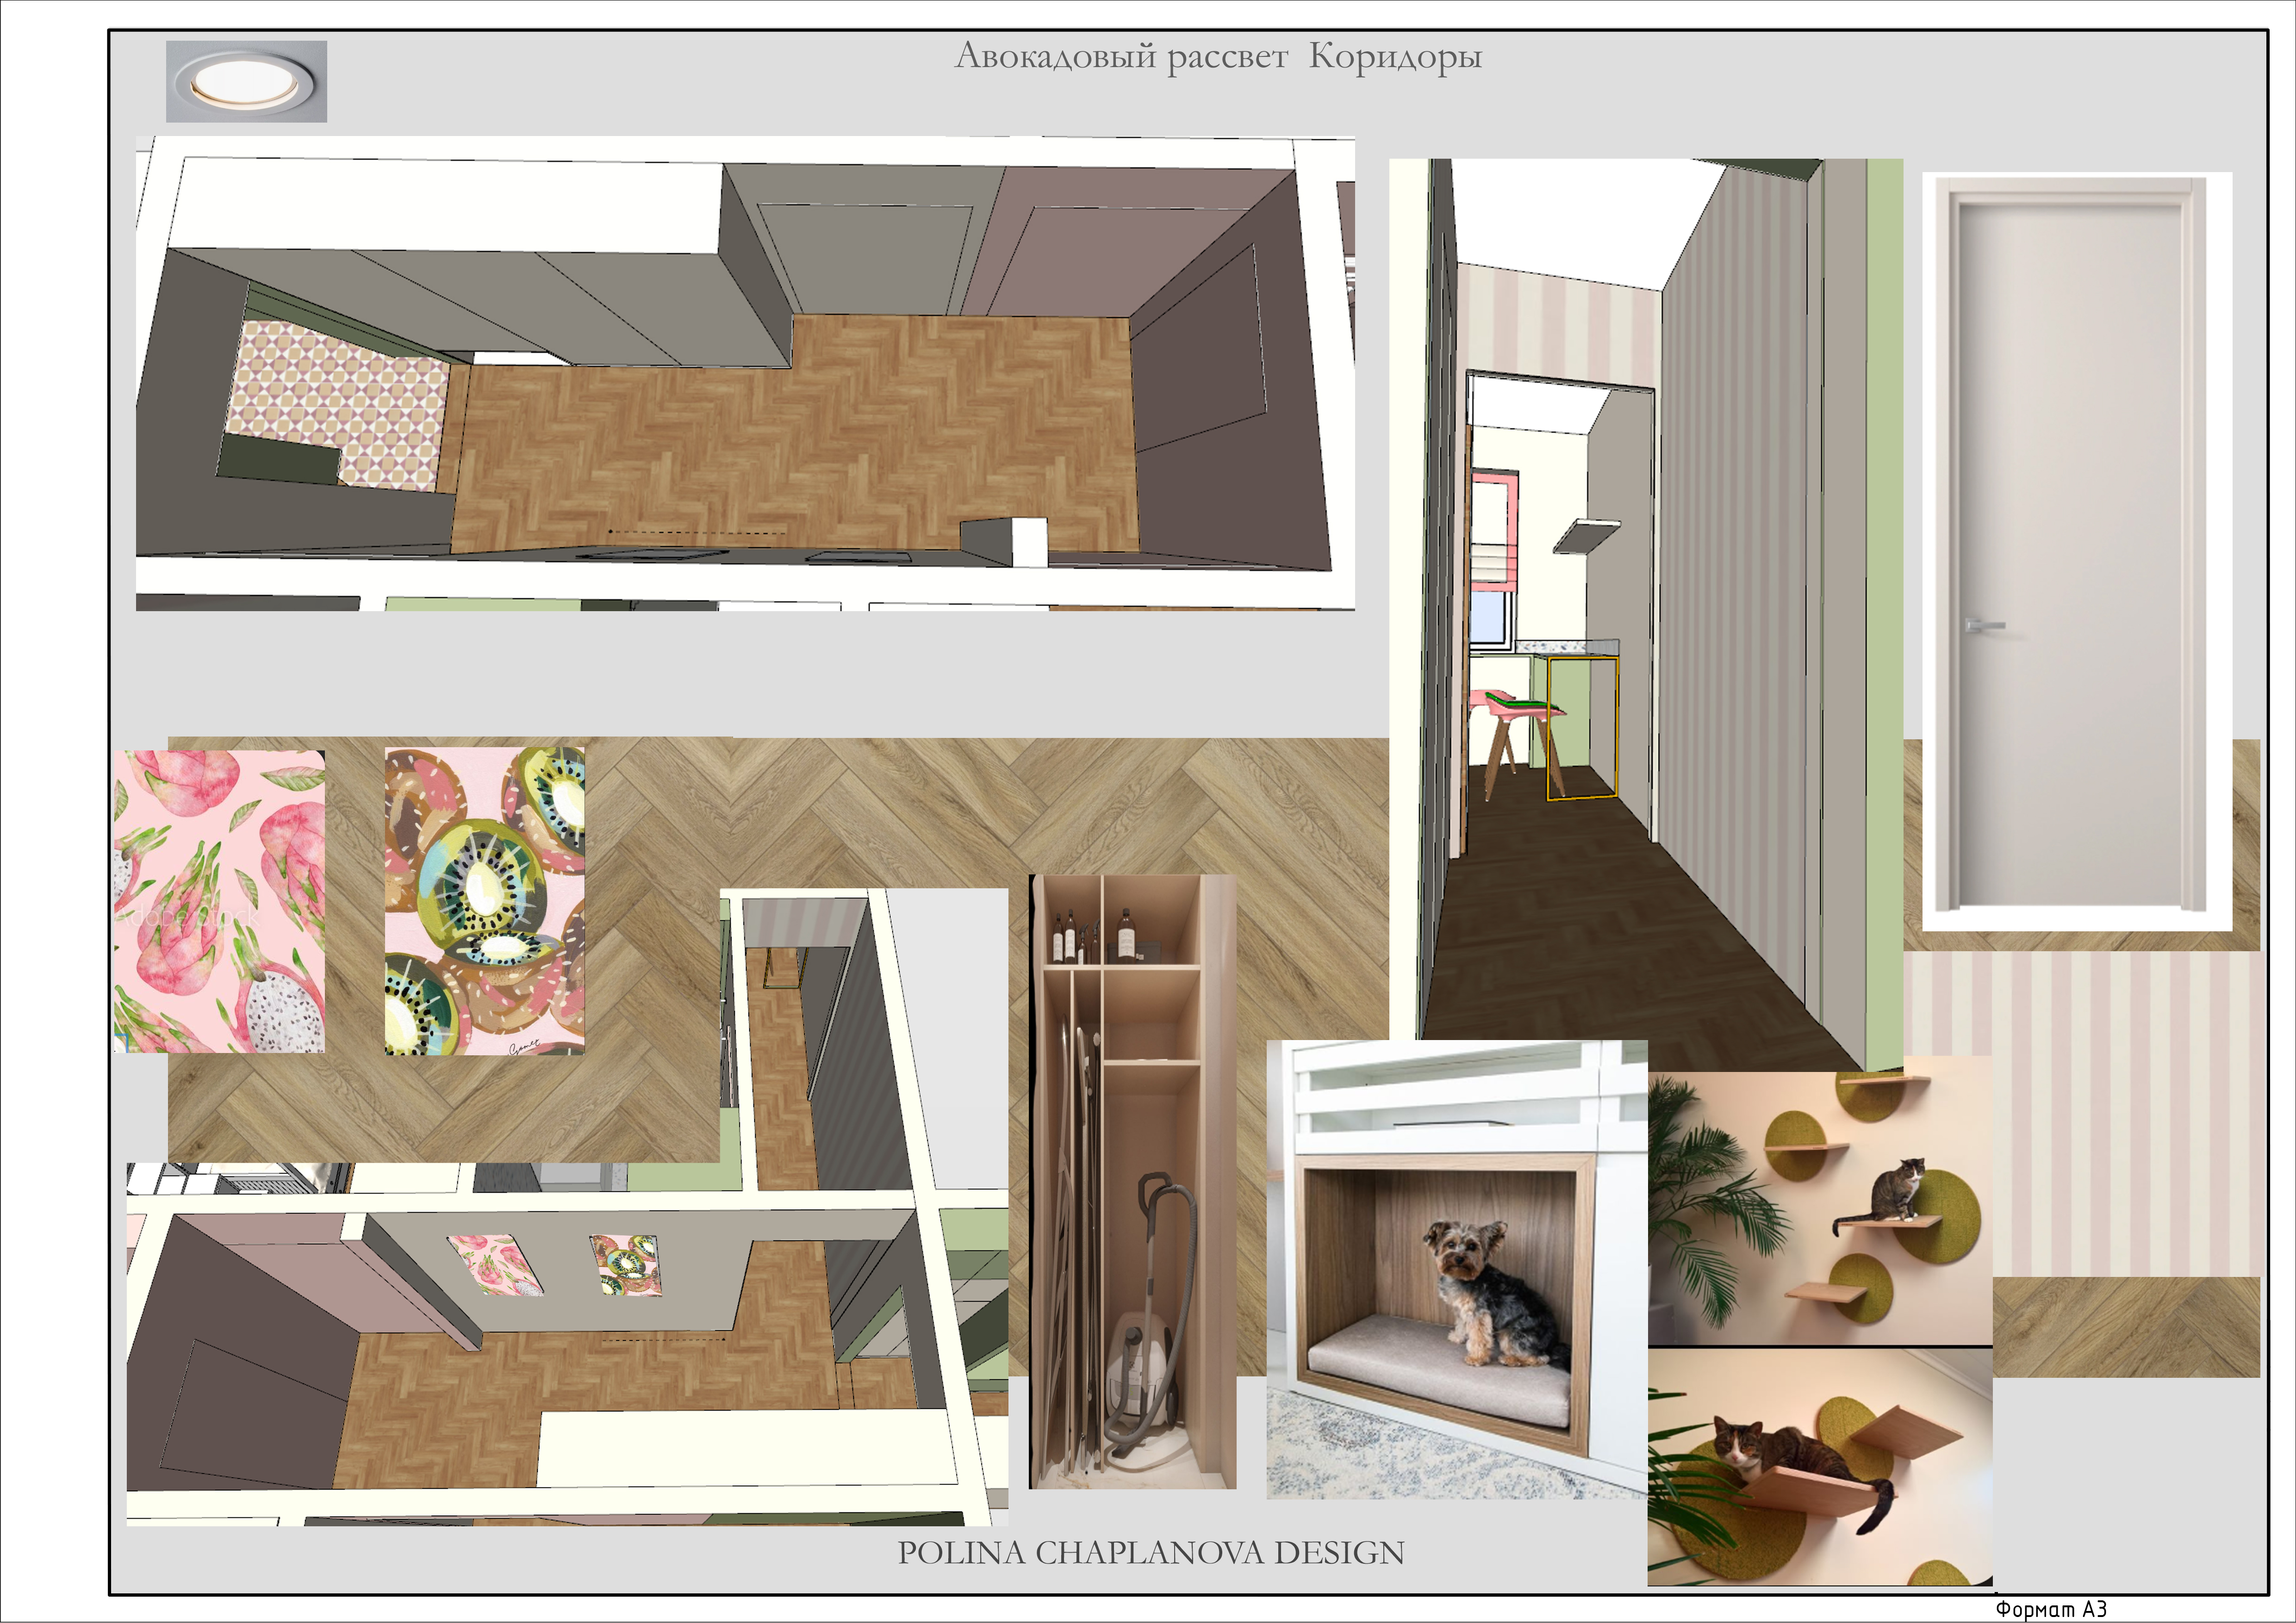Click the door's silver handle
The width and height of the screenshot is (2296, 1623).
[1984, 626]
